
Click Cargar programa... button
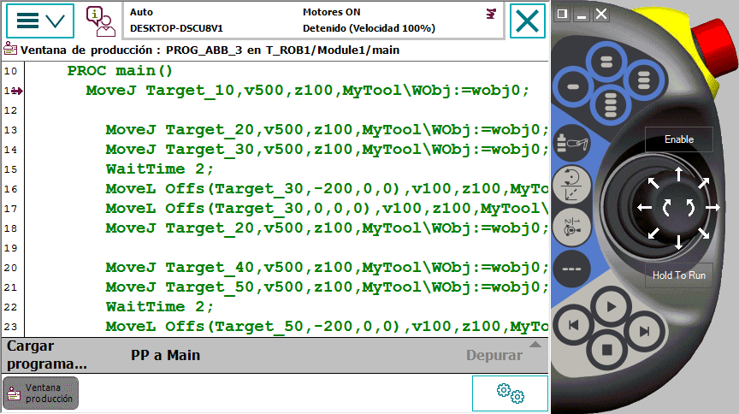click(x=47, y=355)
